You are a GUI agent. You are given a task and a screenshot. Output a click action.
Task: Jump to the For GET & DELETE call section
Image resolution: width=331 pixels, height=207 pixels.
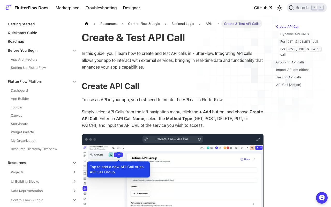[x=299, y=41]
